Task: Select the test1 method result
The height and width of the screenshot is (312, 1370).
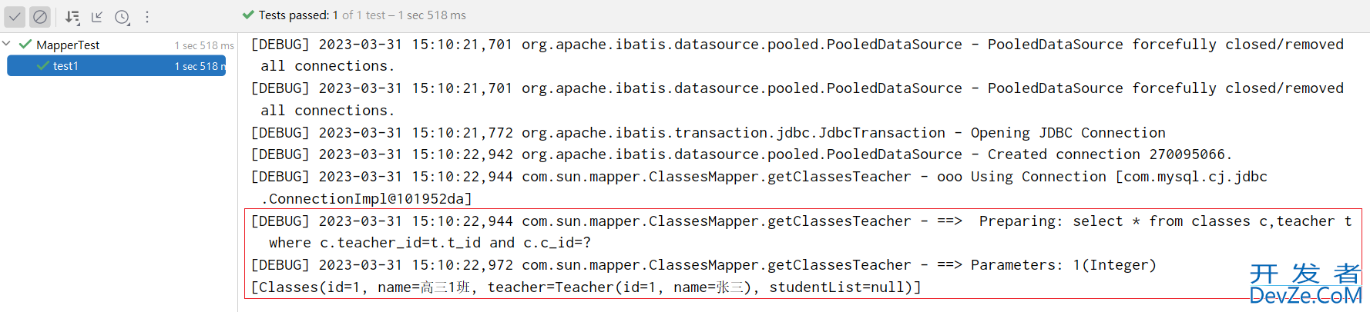Action: pyautogui.click(x=116, y=66)
